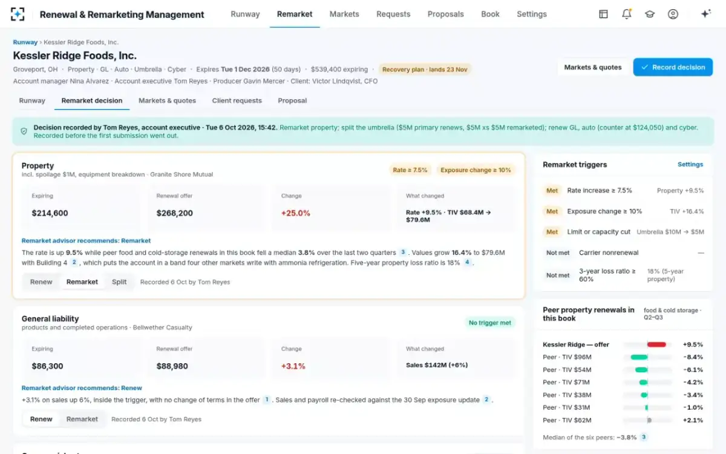The height and width of the screenshot is (454, 726).
Task: Click Property Expiring $214,600
Action: point(50,213)
